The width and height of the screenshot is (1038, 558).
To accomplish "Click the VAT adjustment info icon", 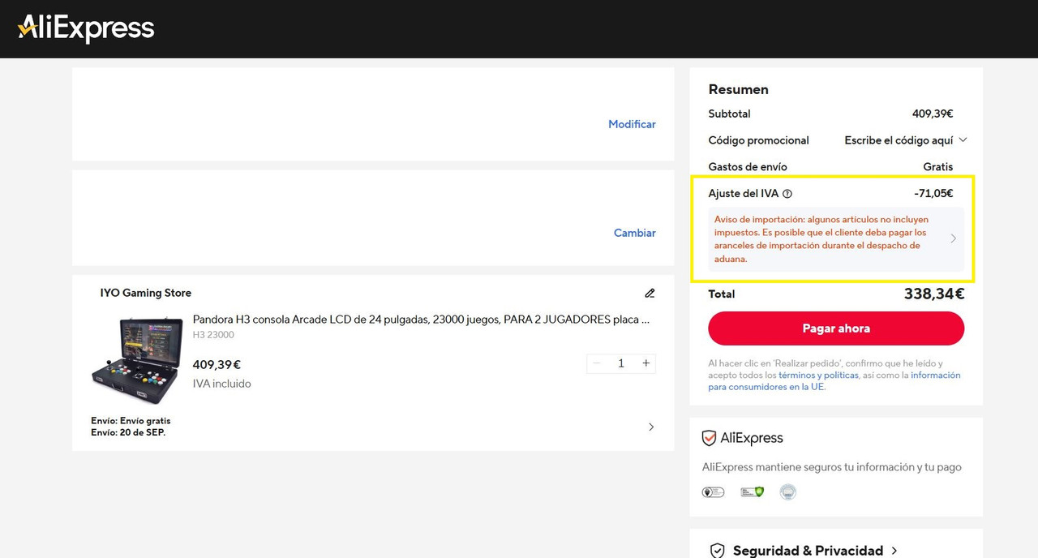I will pos(787,194).
